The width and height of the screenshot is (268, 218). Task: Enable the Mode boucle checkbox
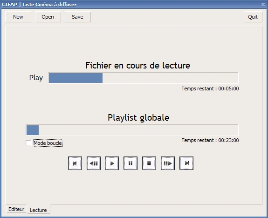tap(28, 143)
